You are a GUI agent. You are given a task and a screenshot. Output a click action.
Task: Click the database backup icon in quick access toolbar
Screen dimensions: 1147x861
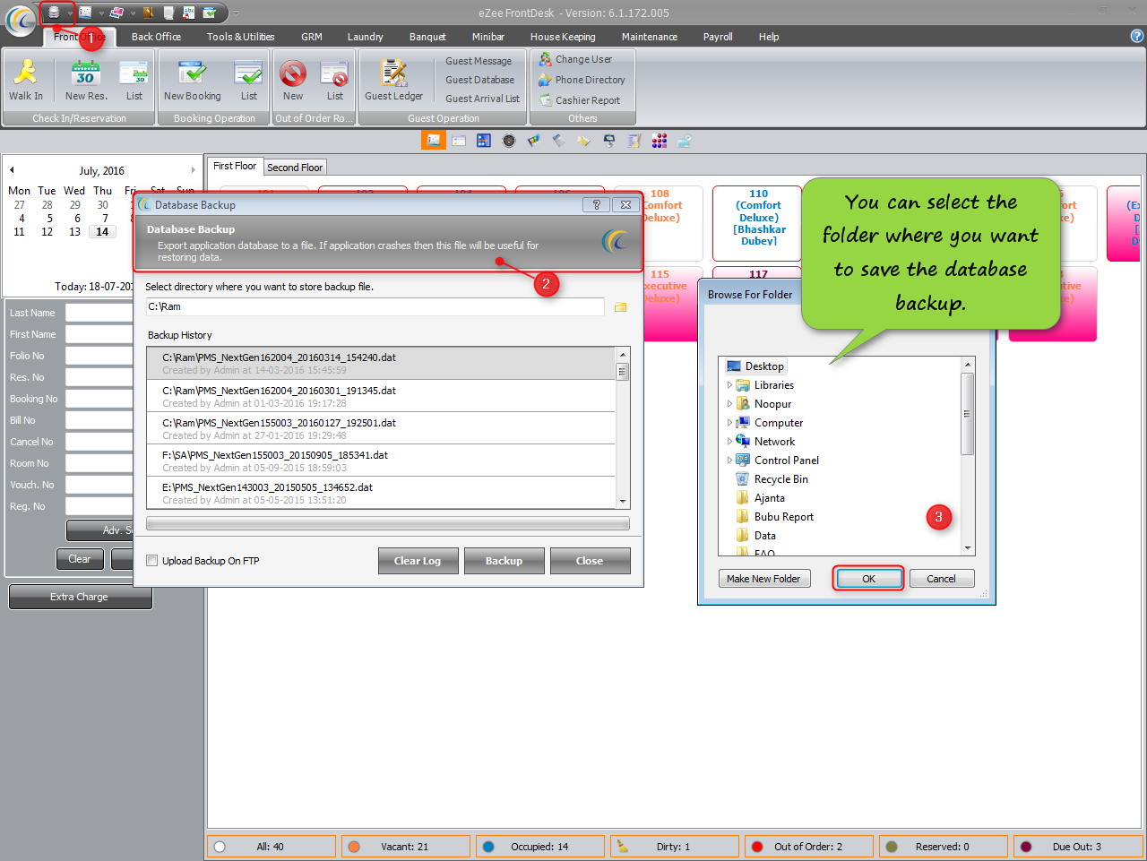click(x=54, y=13)
